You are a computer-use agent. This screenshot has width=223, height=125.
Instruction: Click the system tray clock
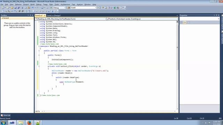pyautogui.click(x=216, y=123)
